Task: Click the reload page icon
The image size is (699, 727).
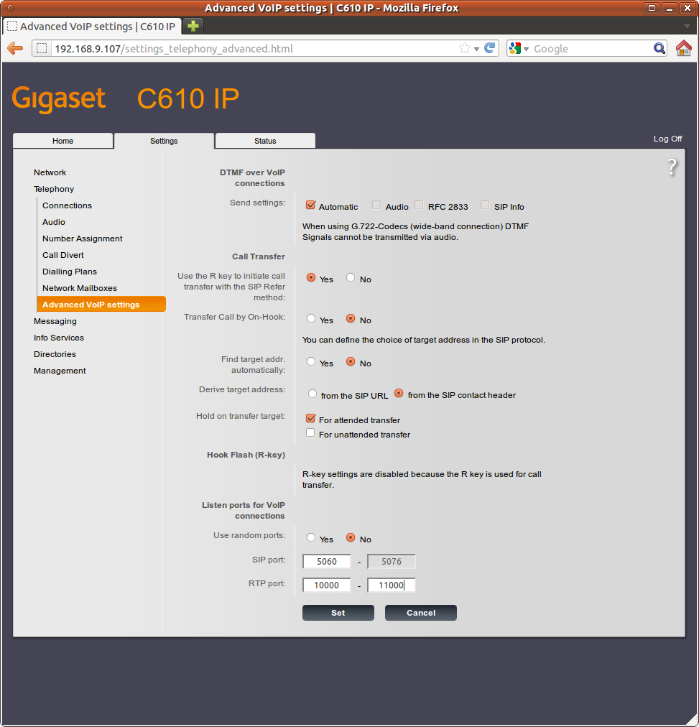Action: [490, 48]
